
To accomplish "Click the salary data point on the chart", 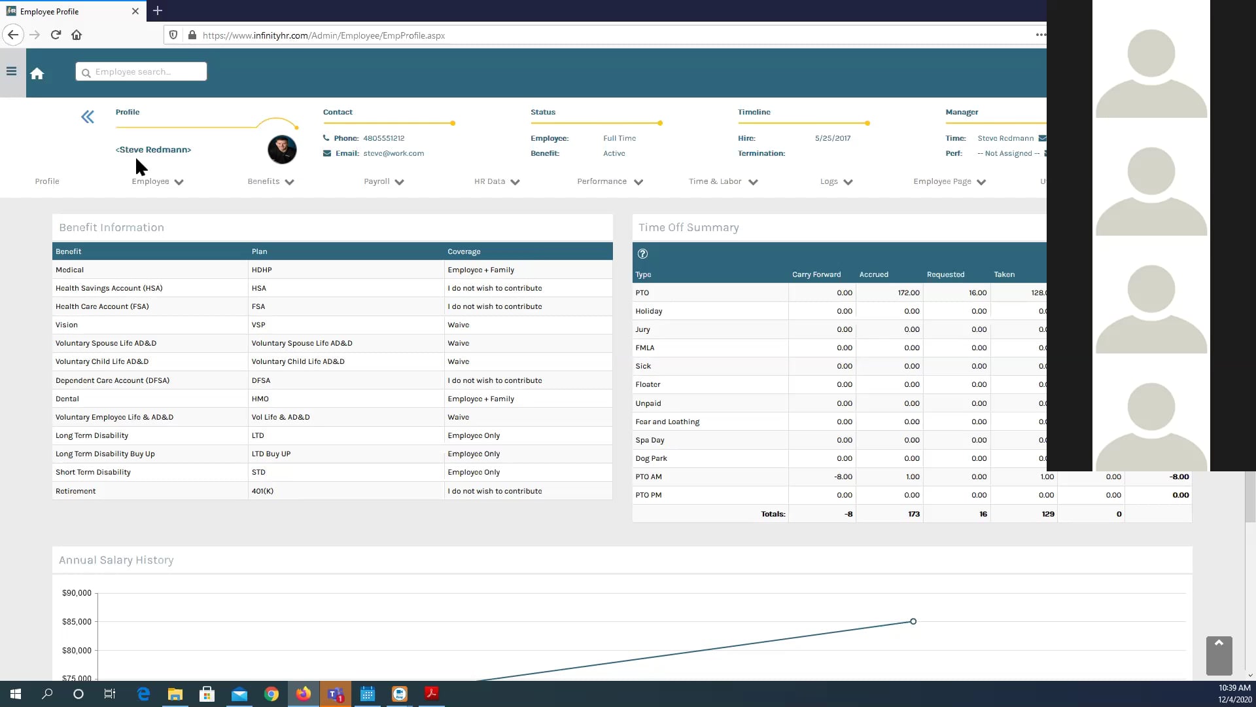I will click(x=913, y=621).
